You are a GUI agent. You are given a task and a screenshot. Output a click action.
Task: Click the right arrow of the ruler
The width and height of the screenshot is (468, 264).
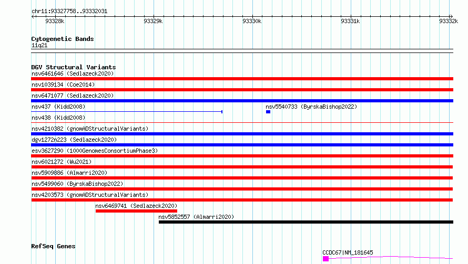tap(451, 17)
